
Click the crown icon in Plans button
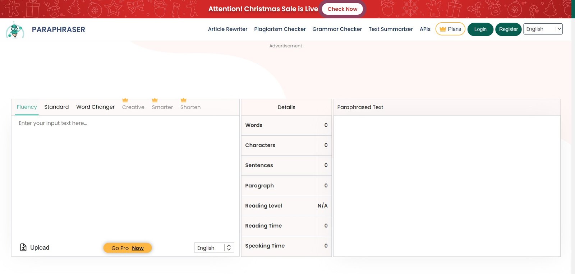tap(443, 29)
